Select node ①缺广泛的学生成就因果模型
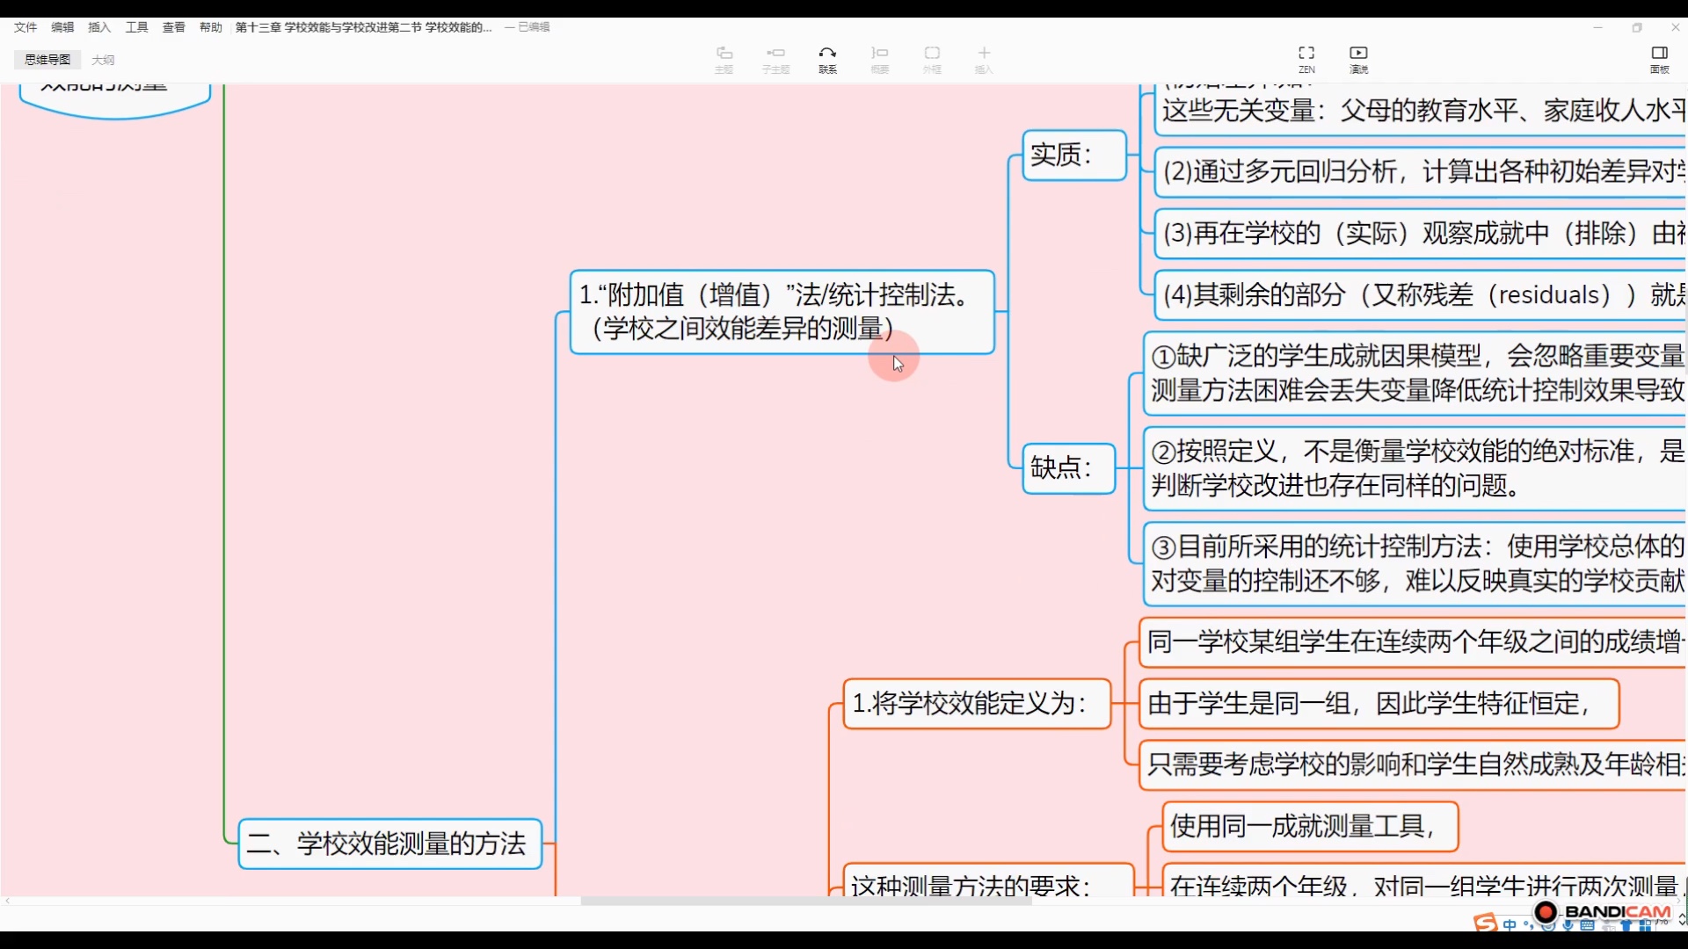The height and width of the screenshot is (949, 1688). [x=1415, y=373]
